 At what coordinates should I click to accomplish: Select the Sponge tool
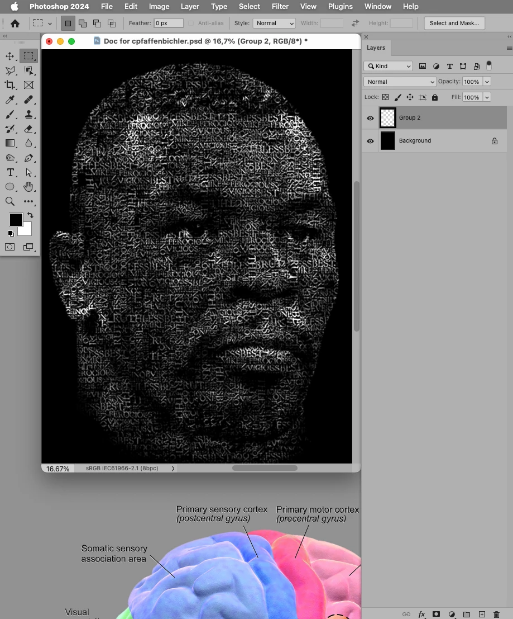(10, 158)
